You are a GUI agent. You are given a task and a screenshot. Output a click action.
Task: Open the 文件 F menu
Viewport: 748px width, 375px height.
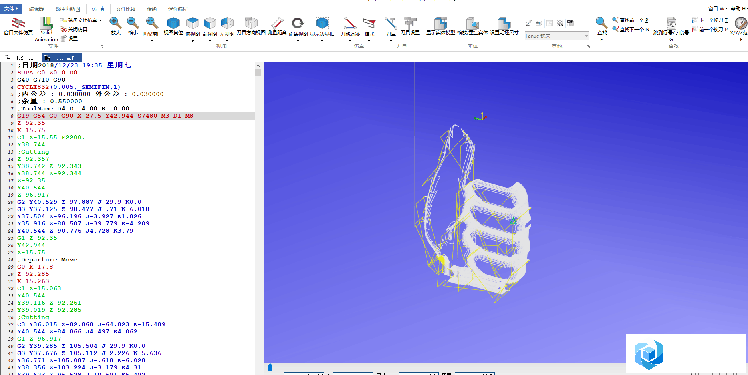tap(11, 8)
